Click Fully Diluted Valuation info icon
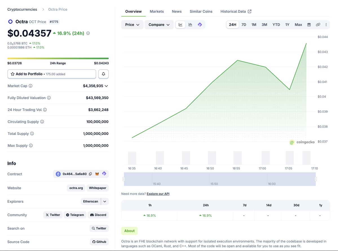The height and width of the screenshot is (251, 338). point(49,98)
